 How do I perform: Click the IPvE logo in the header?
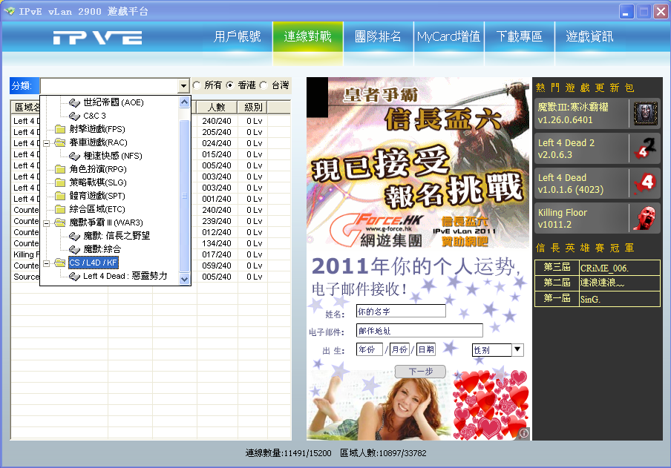point(97,38)
